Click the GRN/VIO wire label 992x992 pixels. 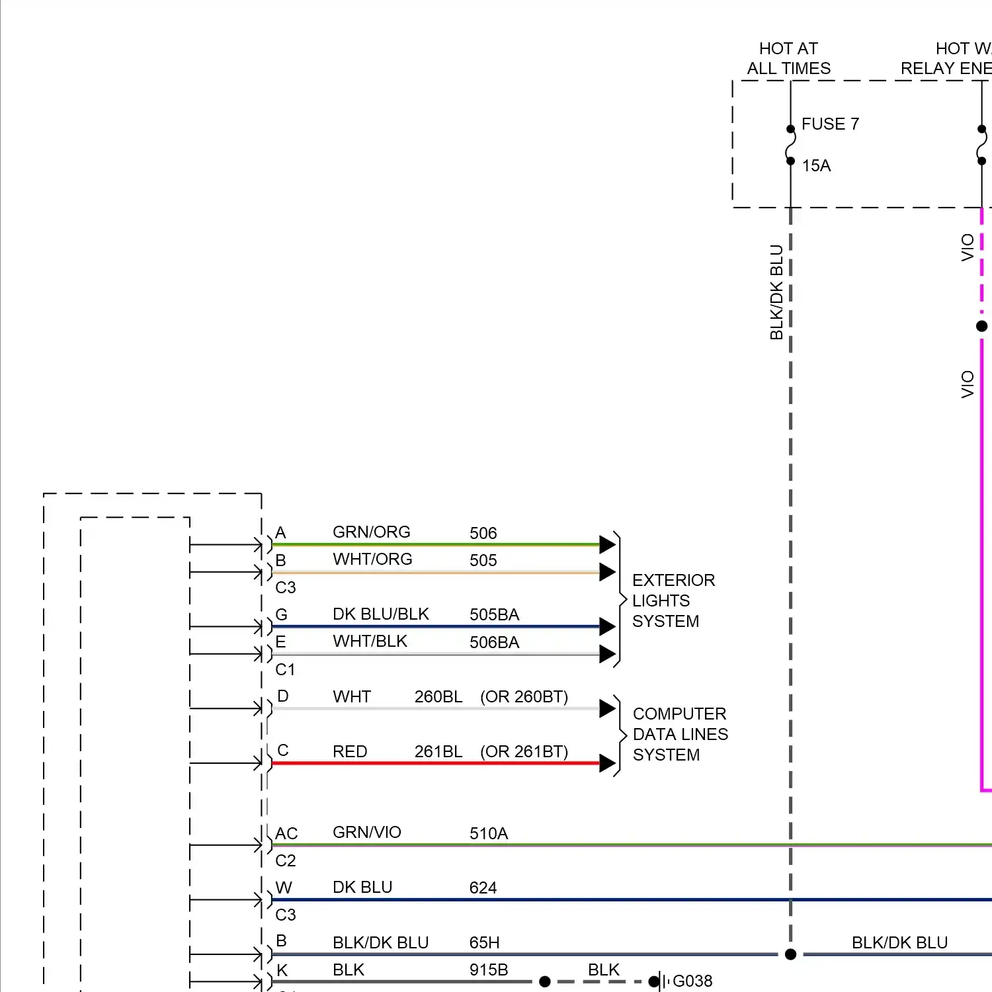tap(366, 833)
